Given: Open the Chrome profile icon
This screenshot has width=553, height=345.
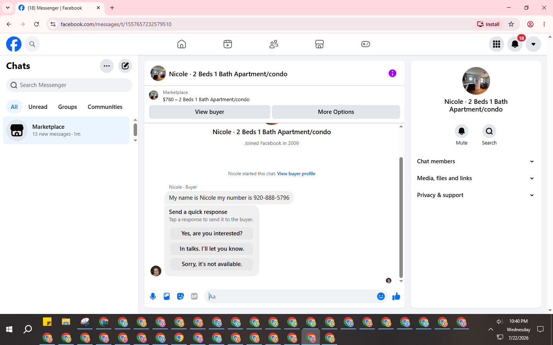Looking at the screenshot, I should [530, 24].
